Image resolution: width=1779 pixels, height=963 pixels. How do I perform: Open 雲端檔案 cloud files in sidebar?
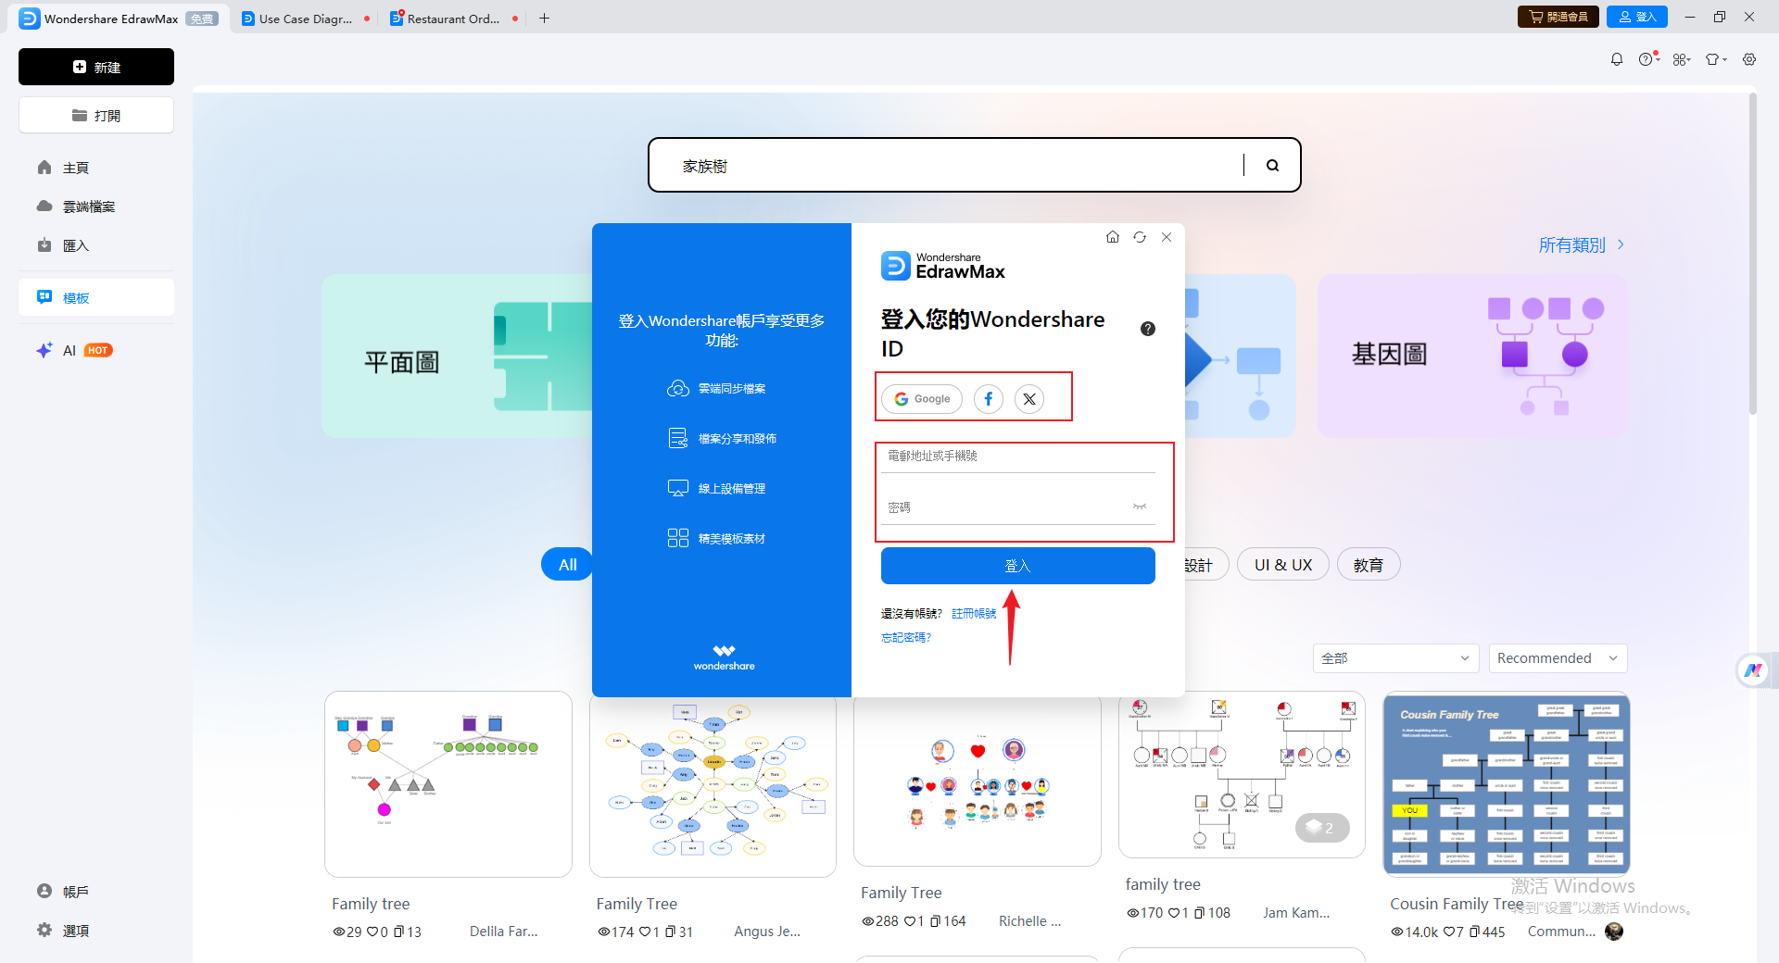[x=96, y=206]
